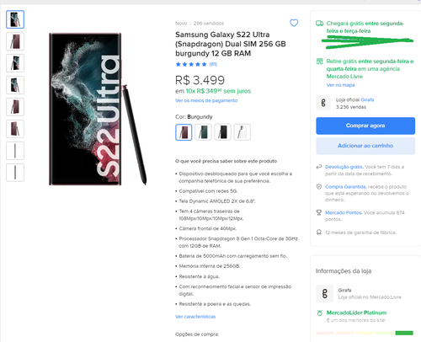Screen dimensions: 421x342
Task: Click the Girafa store logo beside Loja oficial
Action: tap(323, 103)
